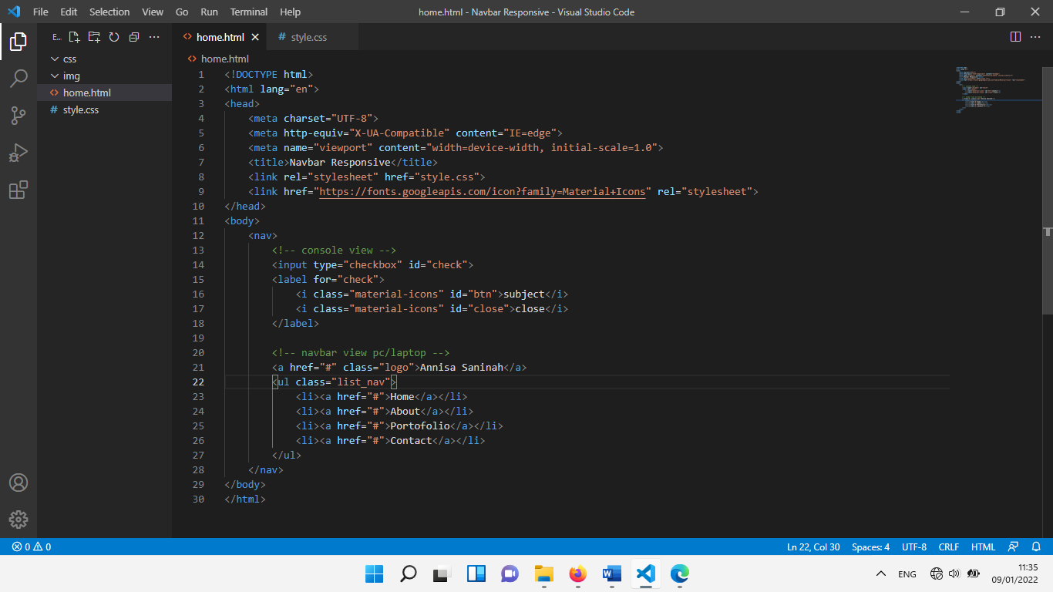
Task: Show hidden system tray icons chevron
Action: click(881, 573)
